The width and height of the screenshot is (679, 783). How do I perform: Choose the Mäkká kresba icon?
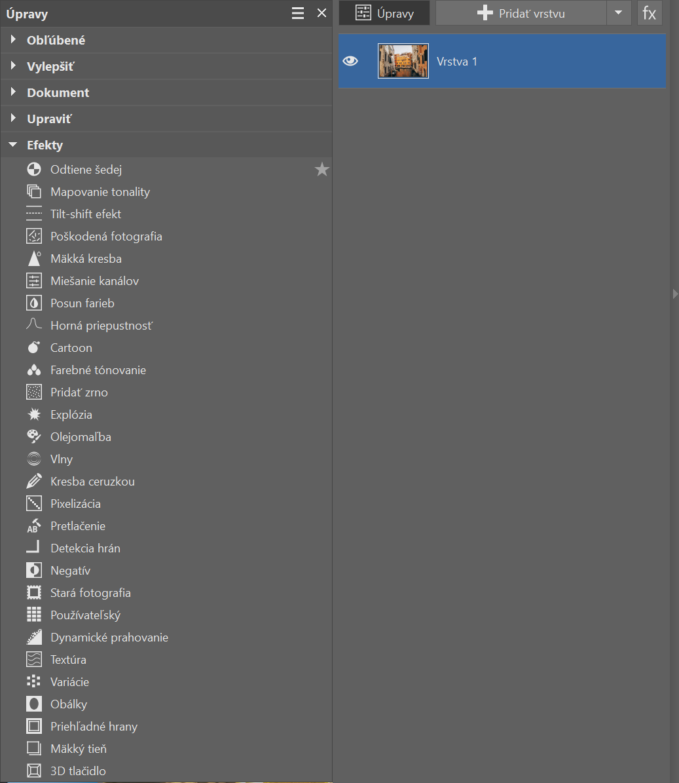pyautogui.click(x=34, y=259)
